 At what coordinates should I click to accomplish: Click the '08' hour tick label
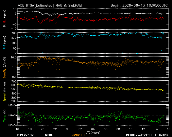coord(118,129)
